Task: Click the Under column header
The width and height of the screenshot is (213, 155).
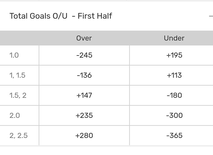Action: point(174,38)
